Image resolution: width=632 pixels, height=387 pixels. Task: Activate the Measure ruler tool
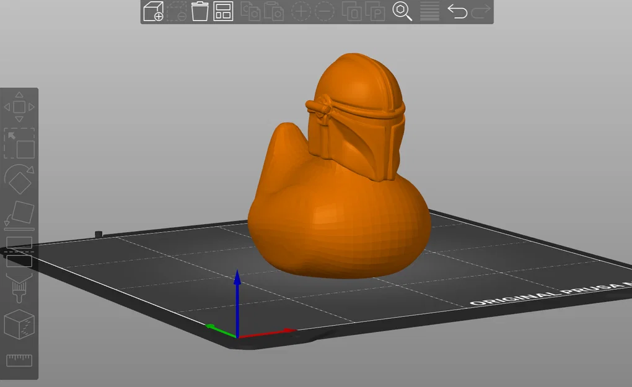pos(20,358)
